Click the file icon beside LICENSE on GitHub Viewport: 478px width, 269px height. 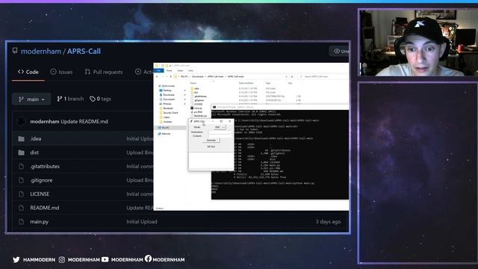pos(21,194)
